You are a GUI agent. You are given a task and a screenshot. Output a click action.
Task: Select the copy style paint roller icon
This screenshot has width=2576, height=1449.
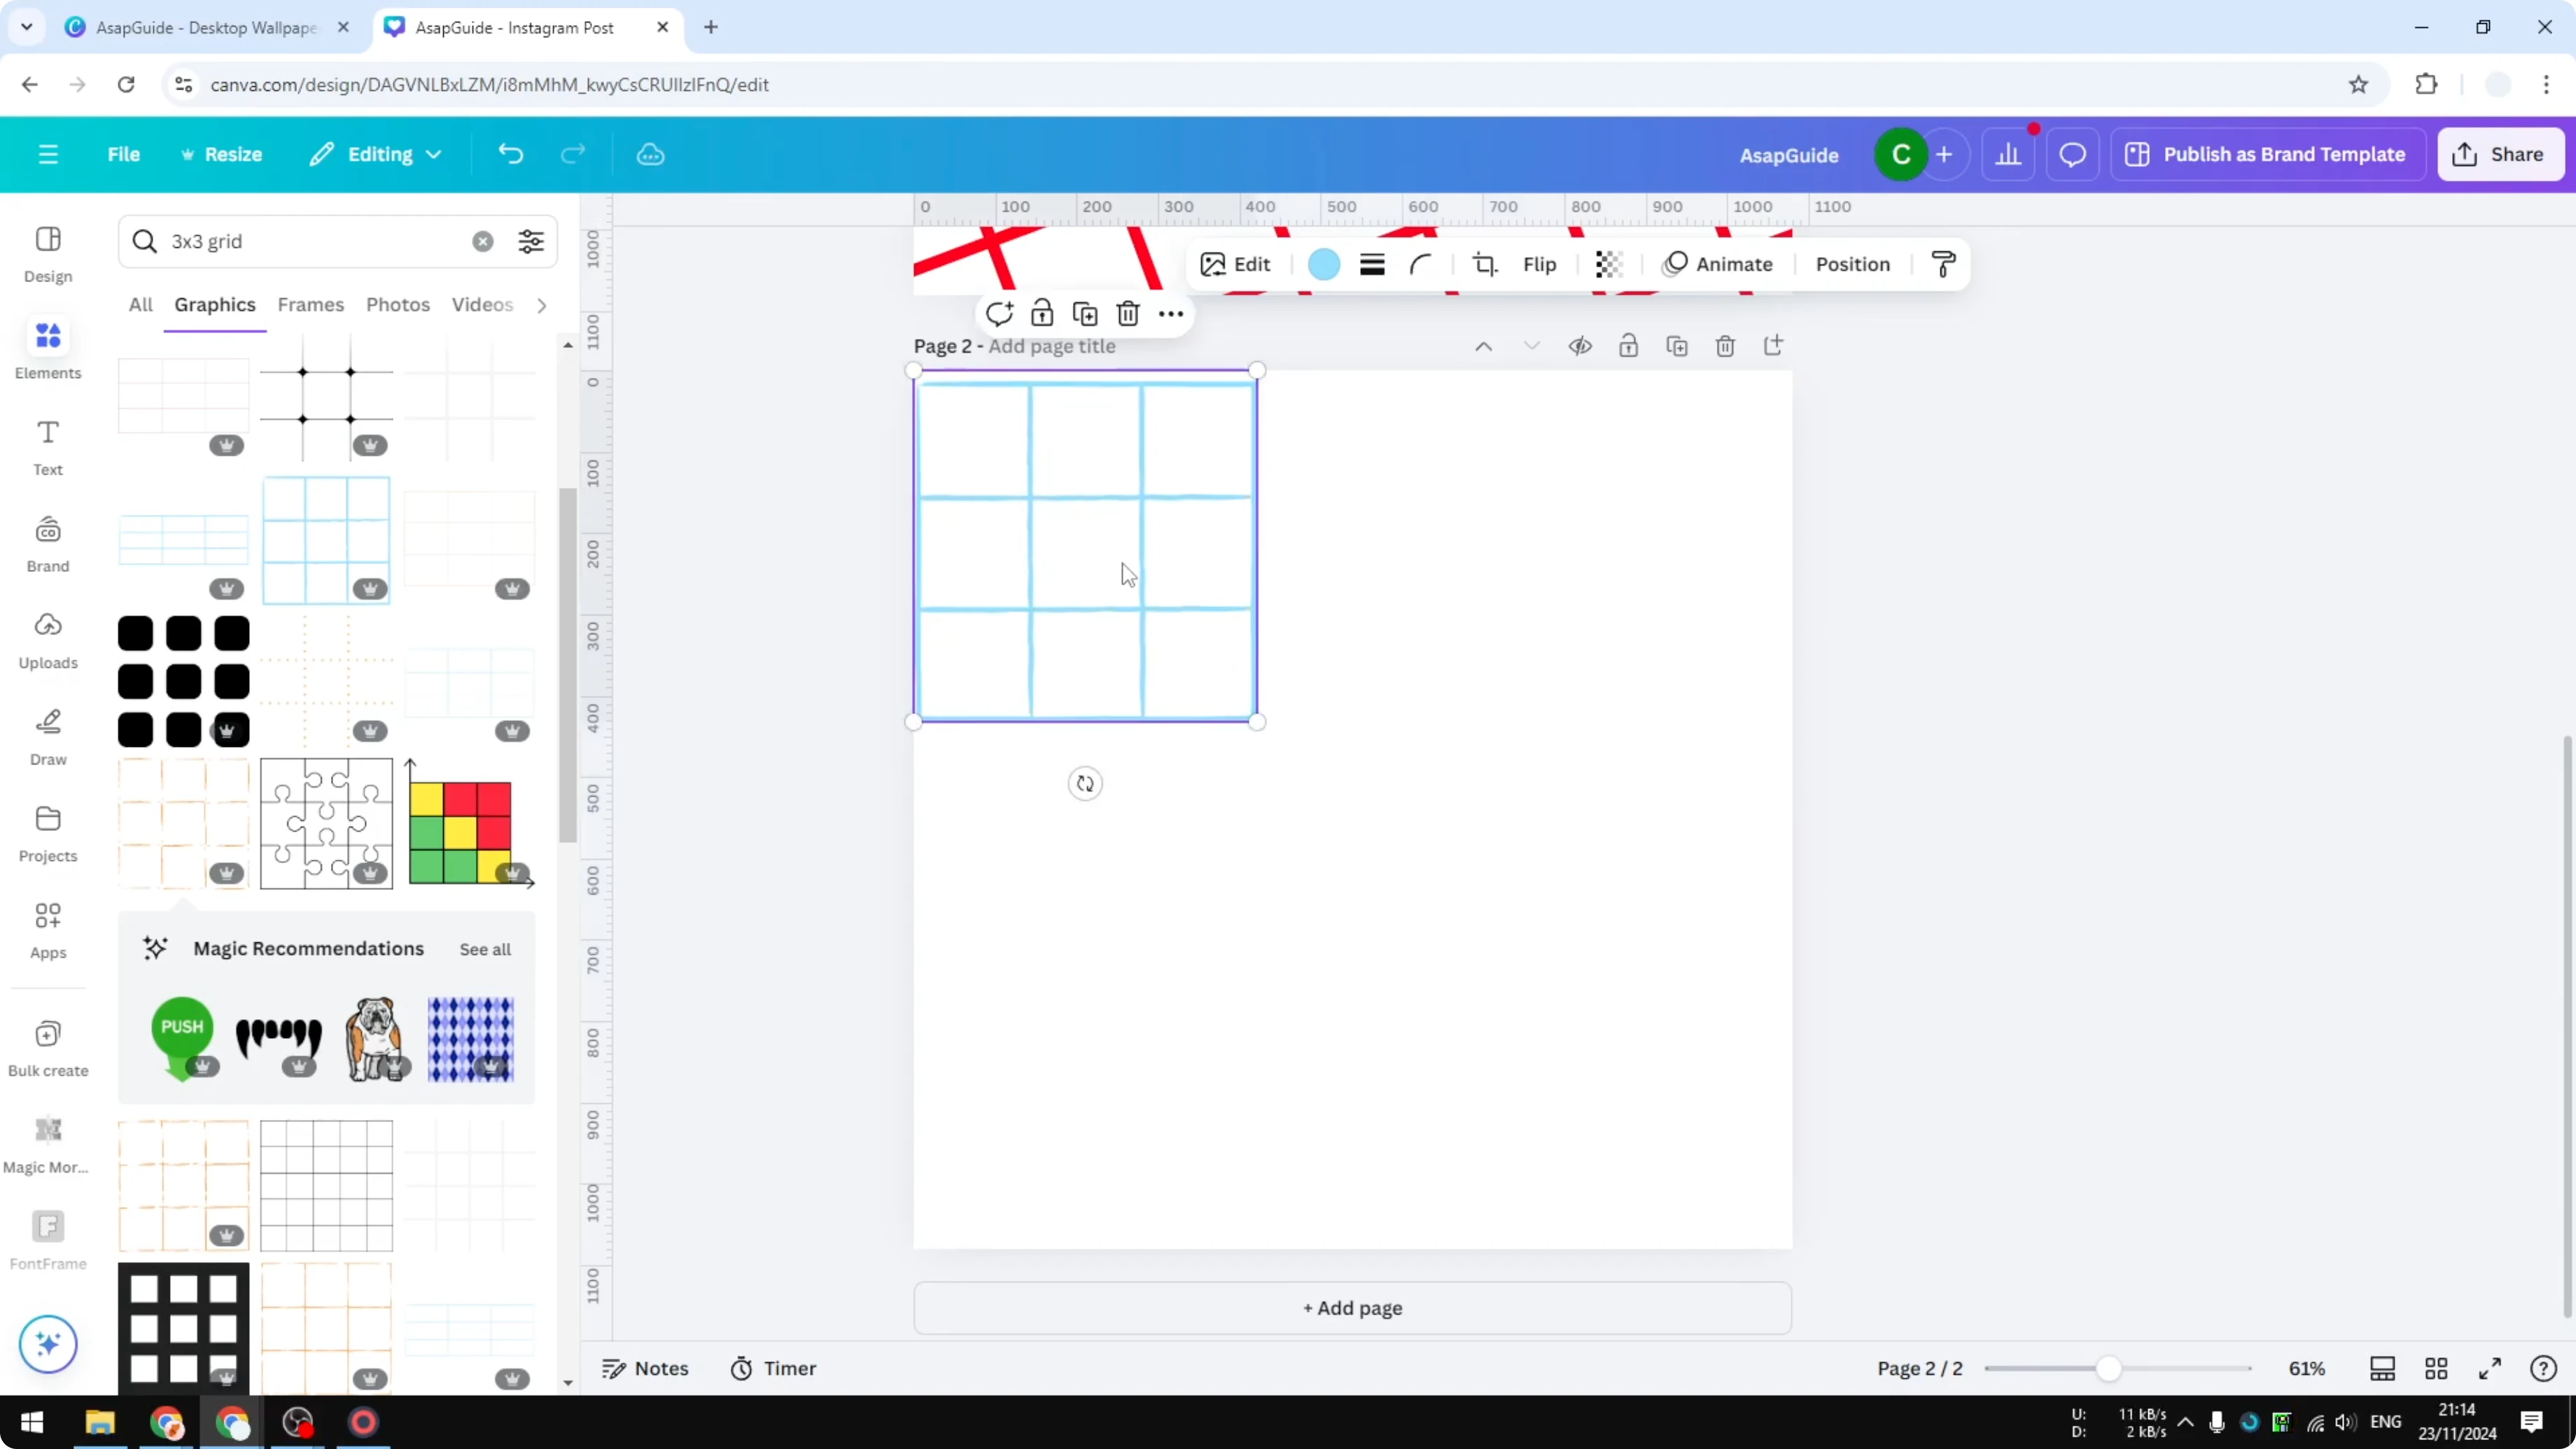click(1941, 264)
